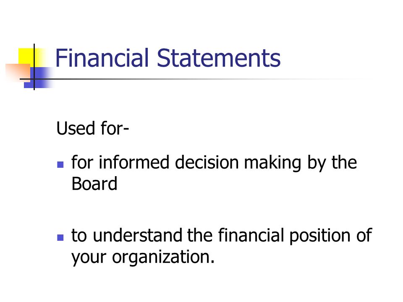The image size is (403, 302).
Task: Click the word "Statements" in the title
Action: [x=218, y=58]
